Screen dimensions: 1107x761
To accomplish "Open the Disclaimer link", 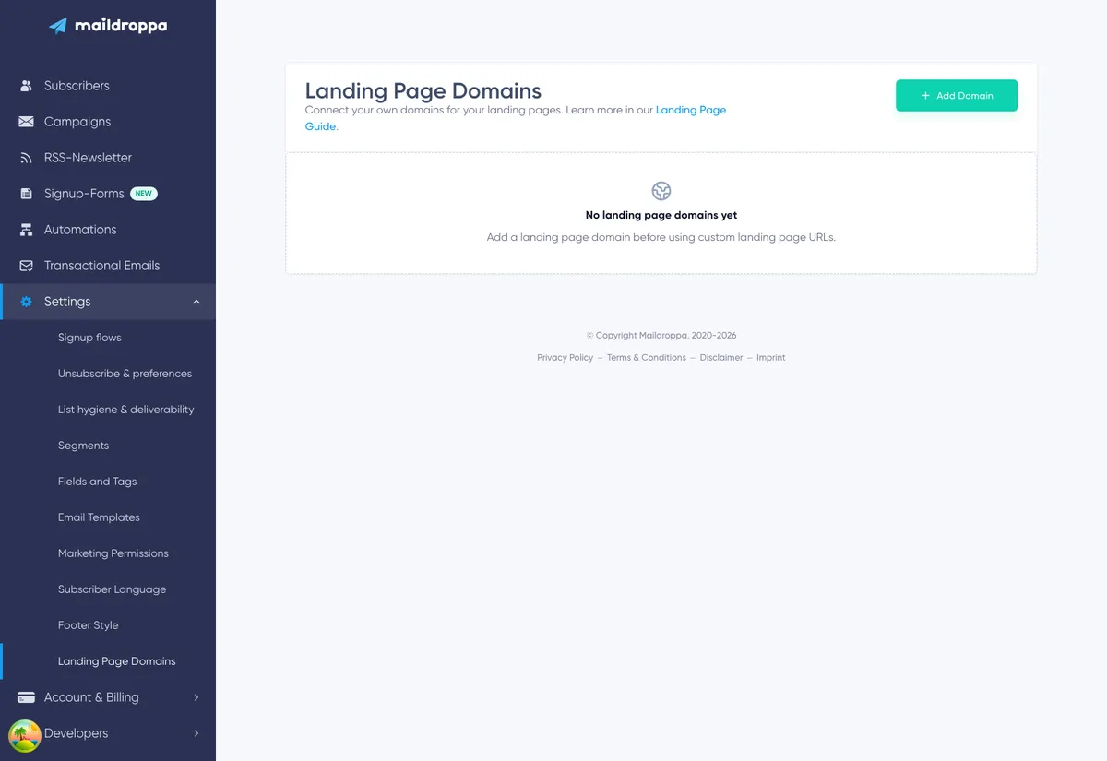I will click(721, 358).
